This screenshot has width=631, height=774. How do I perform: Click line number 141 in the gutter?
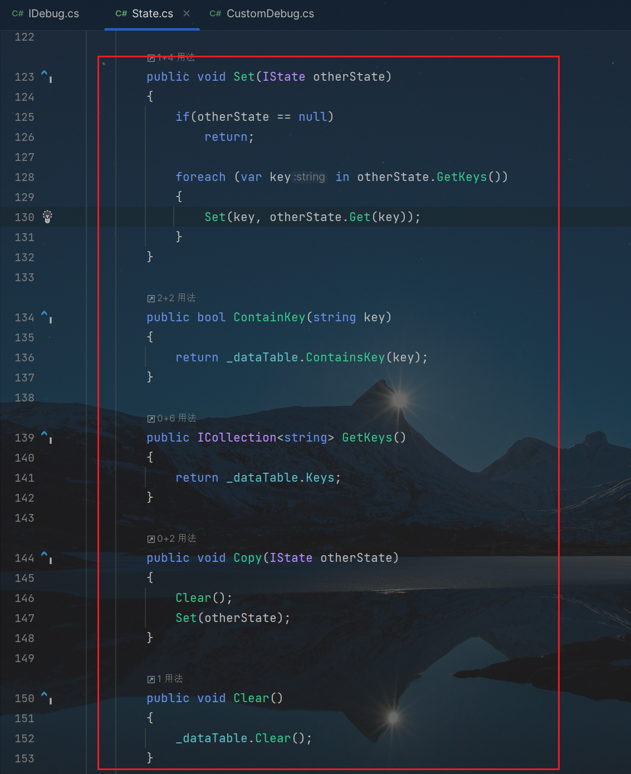pyautogui.click(x=25, y=478)
